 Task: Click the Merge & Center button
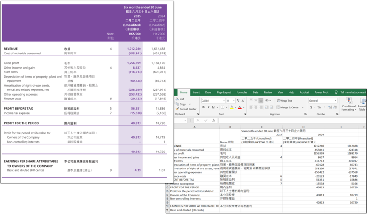point(288,107)
